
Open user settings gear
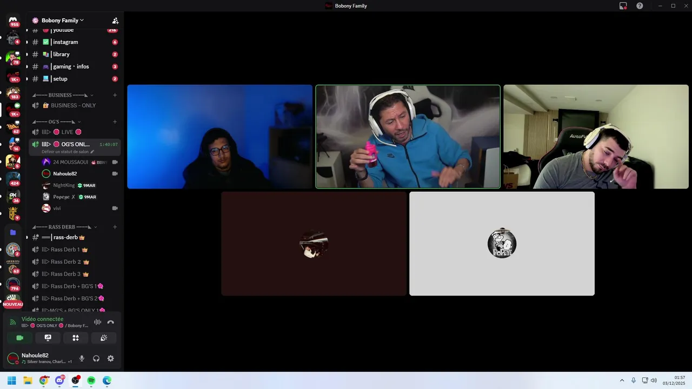click(x=111, y=358)
